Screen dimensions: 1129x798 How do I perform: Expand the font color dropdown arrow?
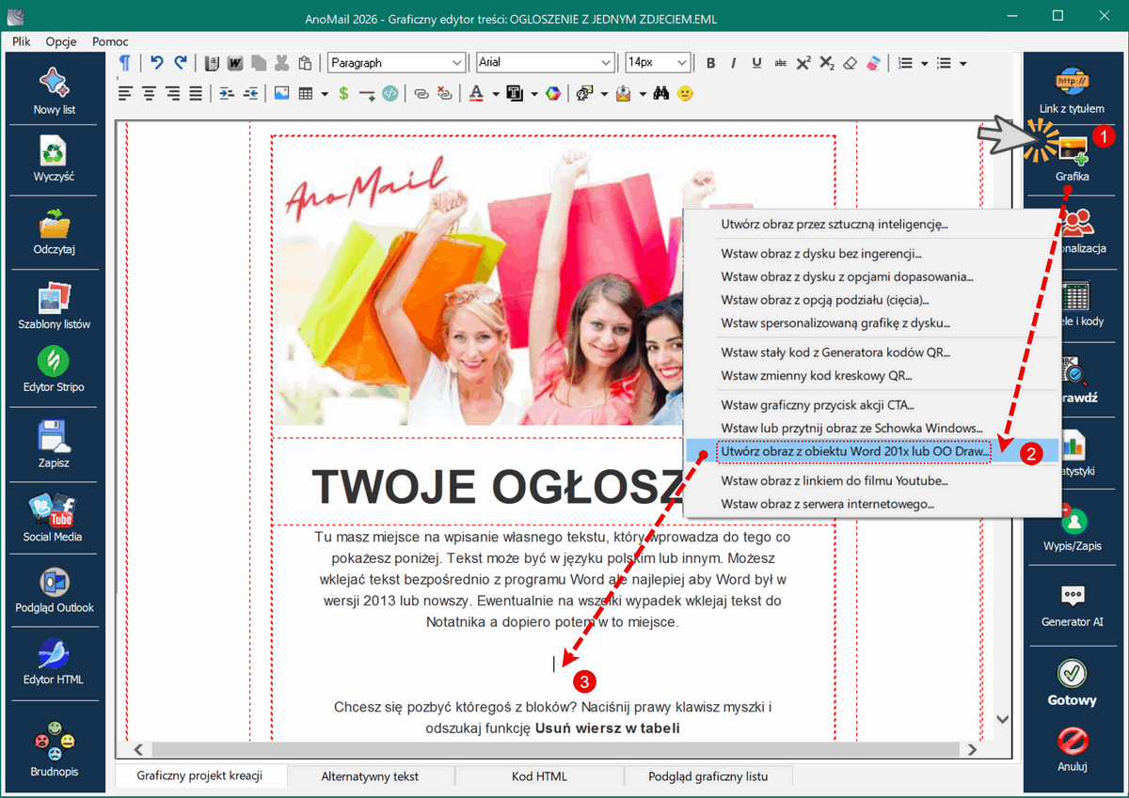point(495,93)
